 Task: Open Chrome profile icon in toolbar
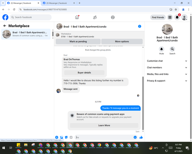point(183,10)
